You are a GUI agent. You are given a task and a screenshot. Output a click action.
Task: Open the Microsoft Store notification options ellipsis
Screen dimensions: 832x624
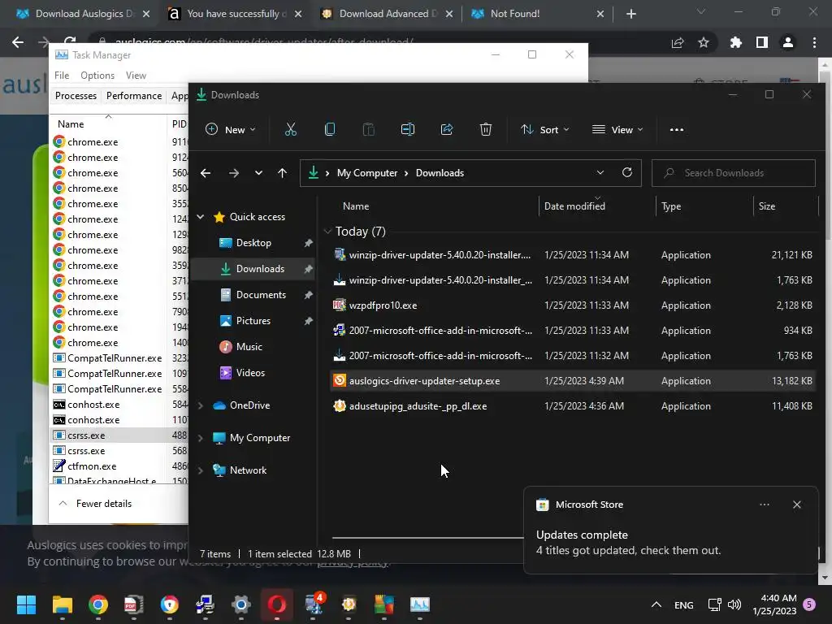point(764,505)
